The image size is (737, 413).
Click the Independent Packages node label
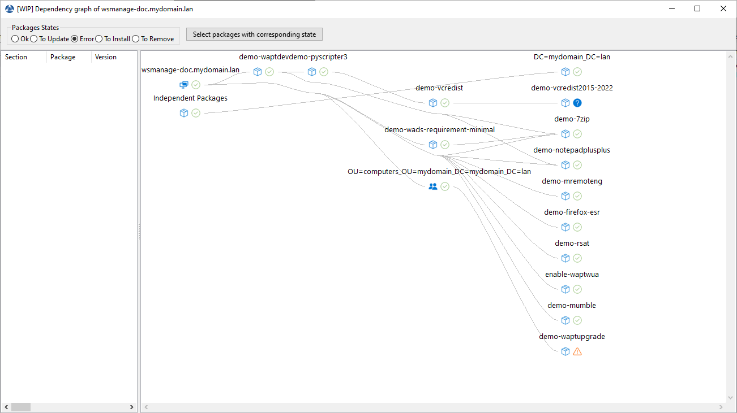190,98
